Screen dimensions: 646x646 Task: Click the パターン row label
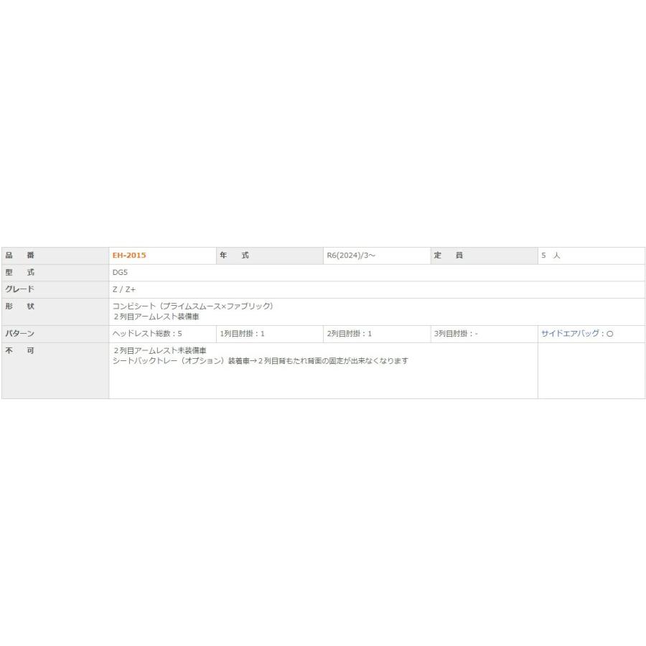tap(20, 334)
